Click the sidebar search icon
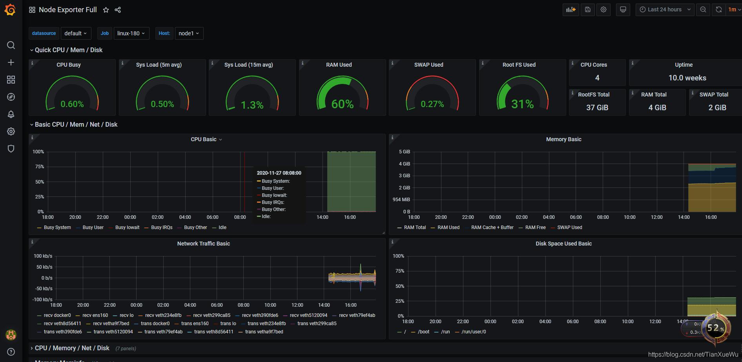 coord(11,45)
